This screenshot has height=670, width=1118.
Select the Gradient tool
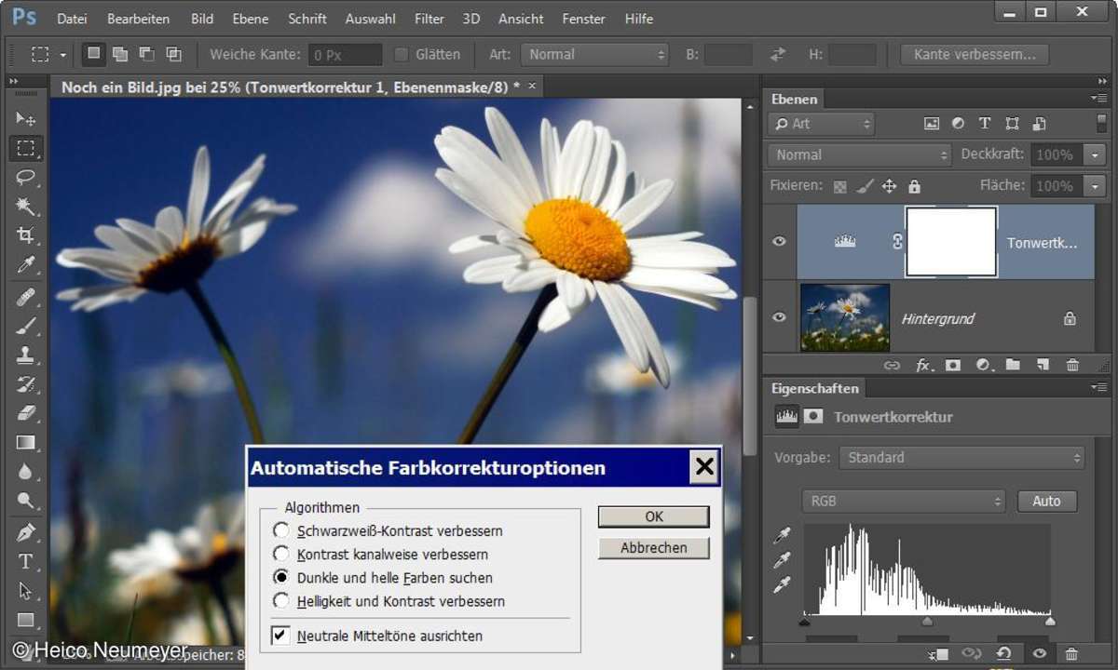pos(25,443)
